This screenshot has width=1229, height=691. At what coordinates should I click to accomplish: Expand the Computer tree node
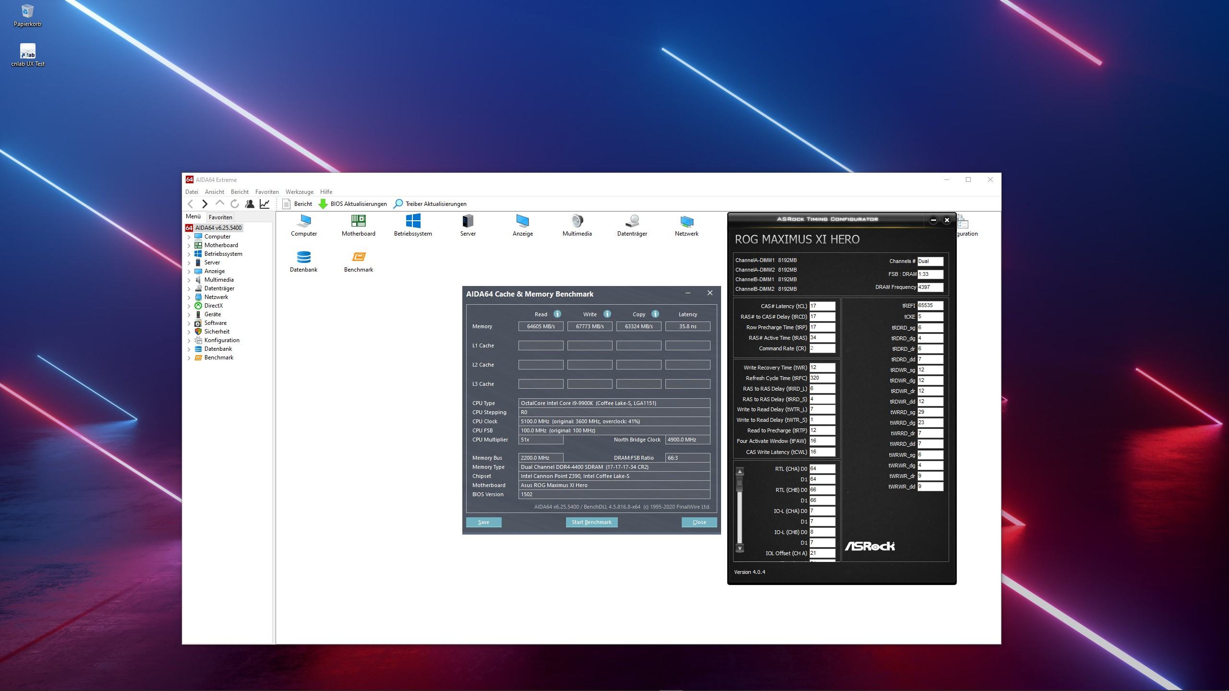click(189, 237)
